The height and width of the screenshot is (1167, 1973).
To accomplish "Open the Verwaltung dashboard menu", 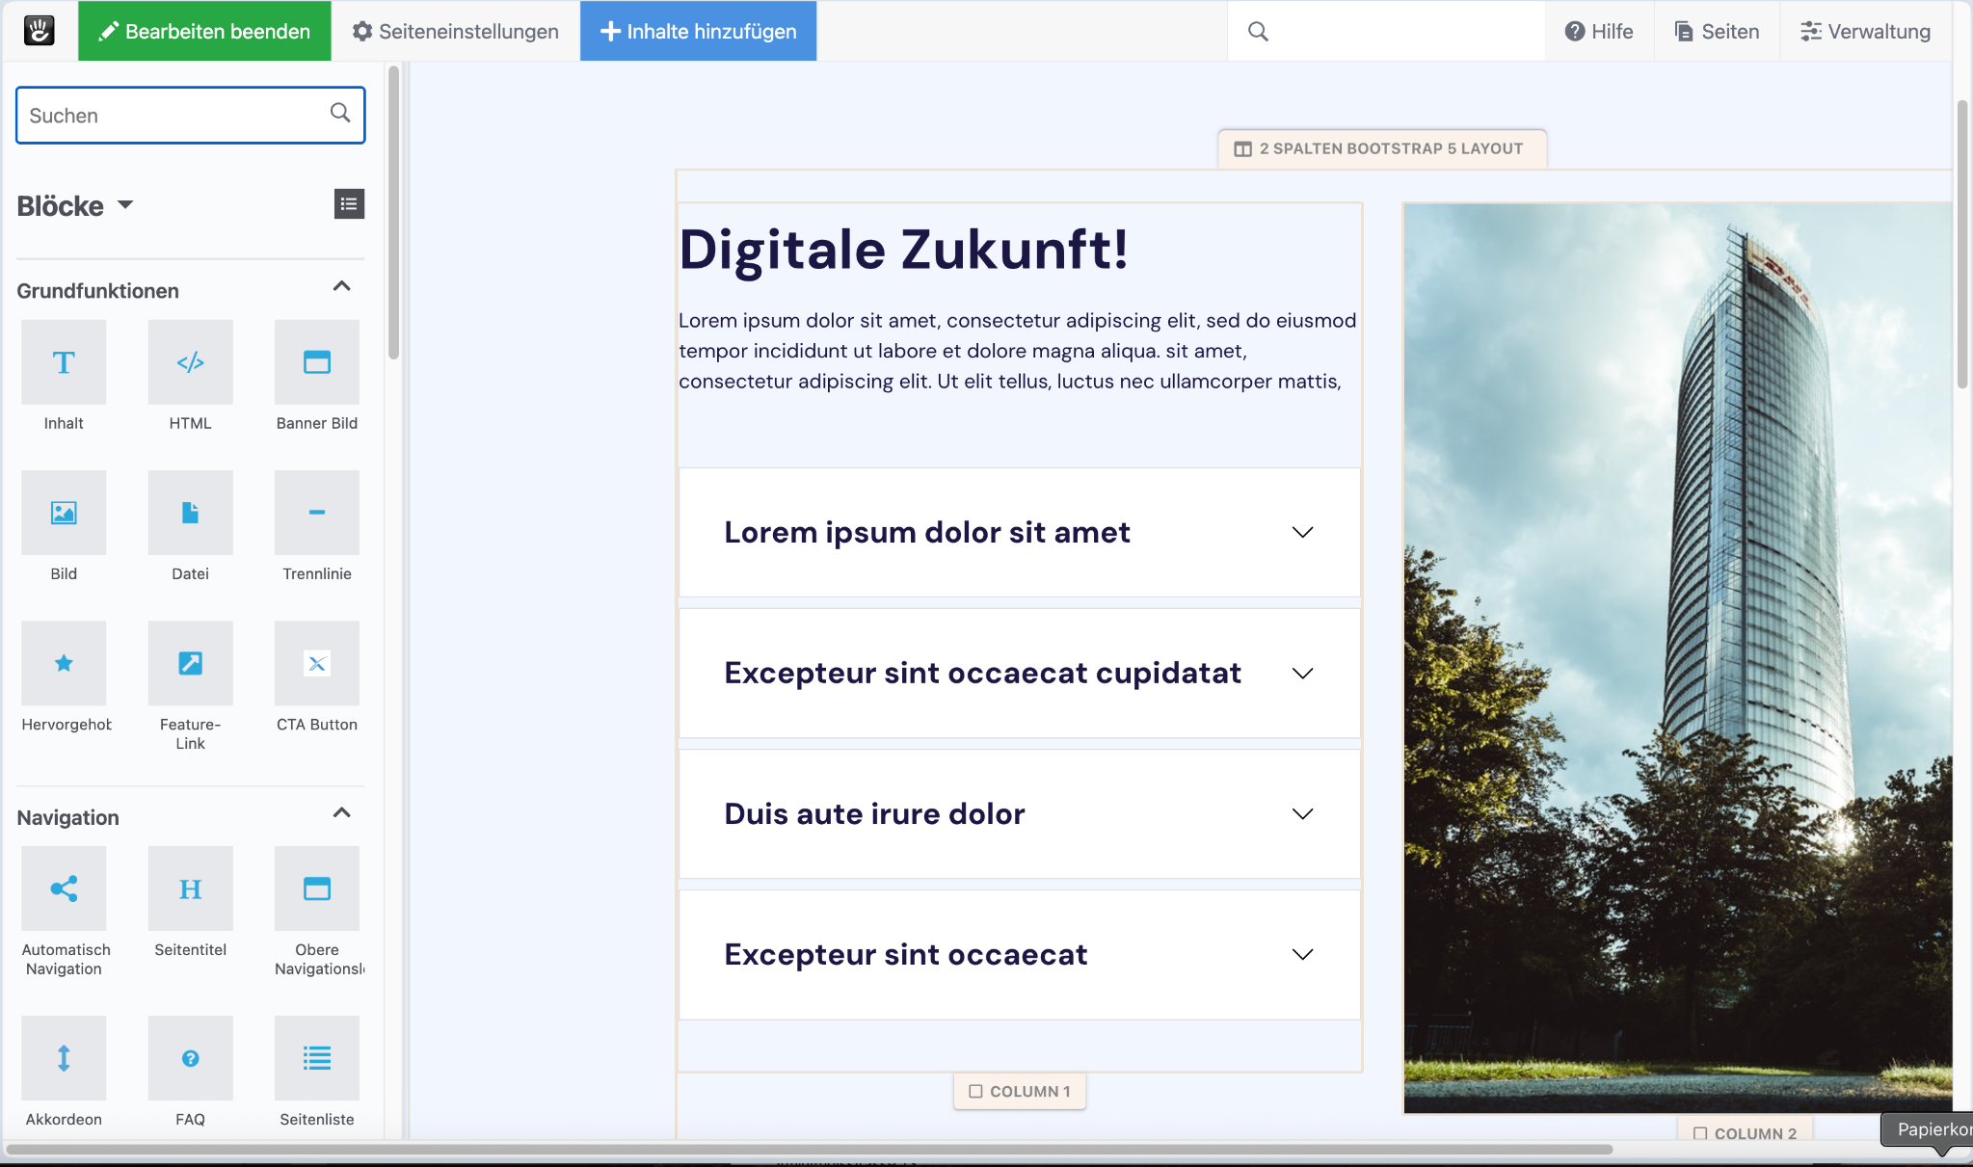I will (x=1865, y=31).
